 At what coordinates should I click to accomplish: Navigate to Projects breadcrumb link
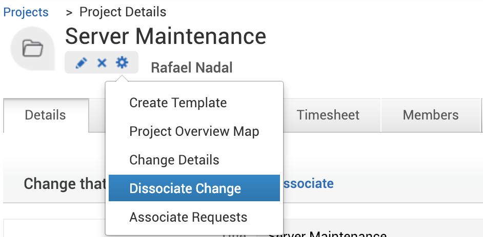[26, 12]
